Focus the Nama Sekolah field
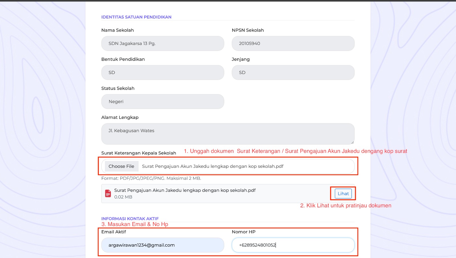The height and width of the screenshot is (258, 456). pyautogui.click(x=163, y=44)
